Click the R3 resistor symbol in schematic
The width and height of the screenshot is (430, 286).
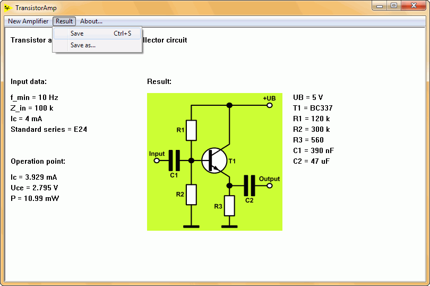(229, 206)
